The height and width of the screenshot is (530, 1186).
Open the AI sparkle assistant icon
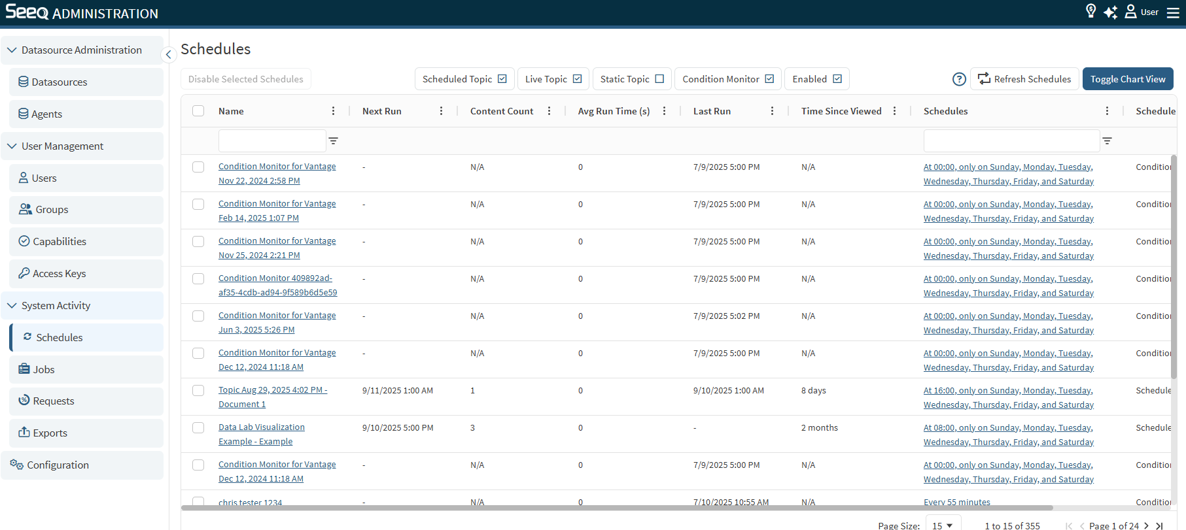pos(1110,12)
